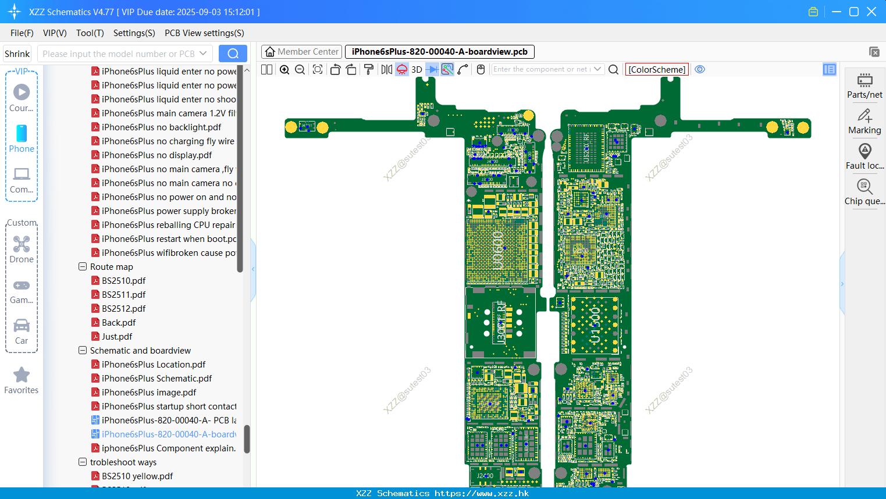886x499 pixels.
Task: Open the File(F) menu
Action: coord(22,33)
